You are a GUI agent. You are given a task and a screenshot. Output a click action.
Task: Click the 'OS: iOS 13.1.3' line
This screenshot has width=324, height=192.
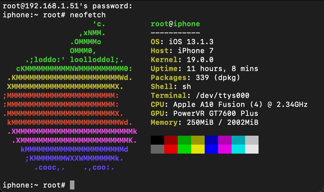point(182,42)
